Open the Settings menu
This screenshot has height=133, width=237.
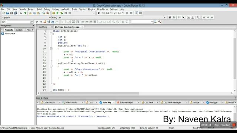(x=114, y=9)
